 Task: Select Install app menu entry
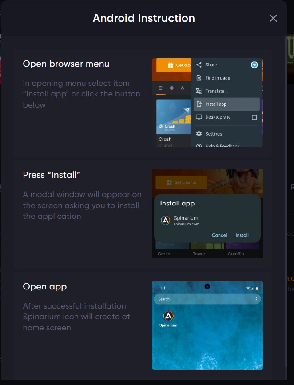coord(226,104)
